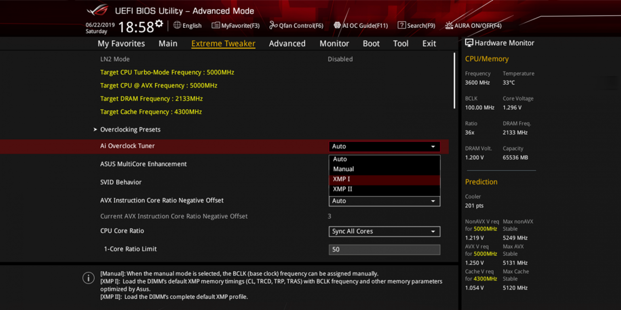This screenshot has height=310, width=621.
Task: Click the 1.200 V DRAM voltage value
Action: click(x=474, y=158)
